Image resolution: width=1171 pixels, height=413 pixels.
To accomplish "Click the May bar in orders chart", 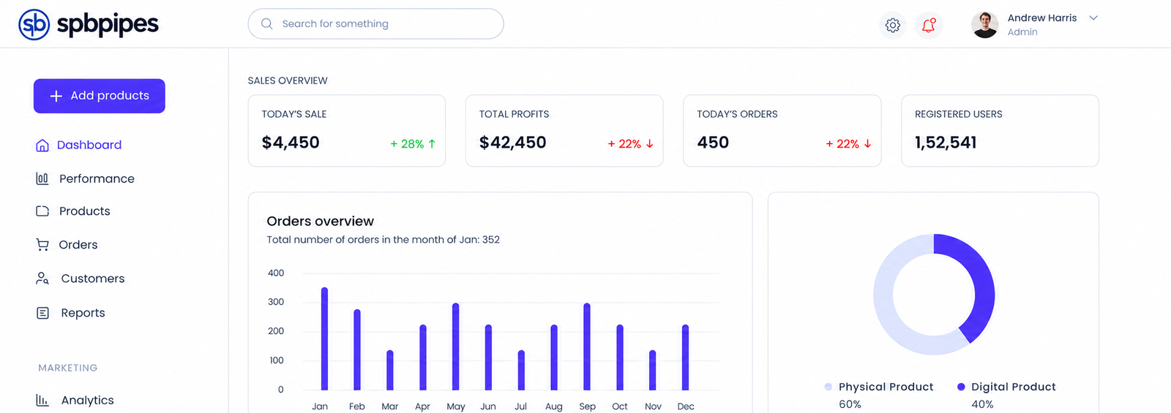I will tap(455, 346).
